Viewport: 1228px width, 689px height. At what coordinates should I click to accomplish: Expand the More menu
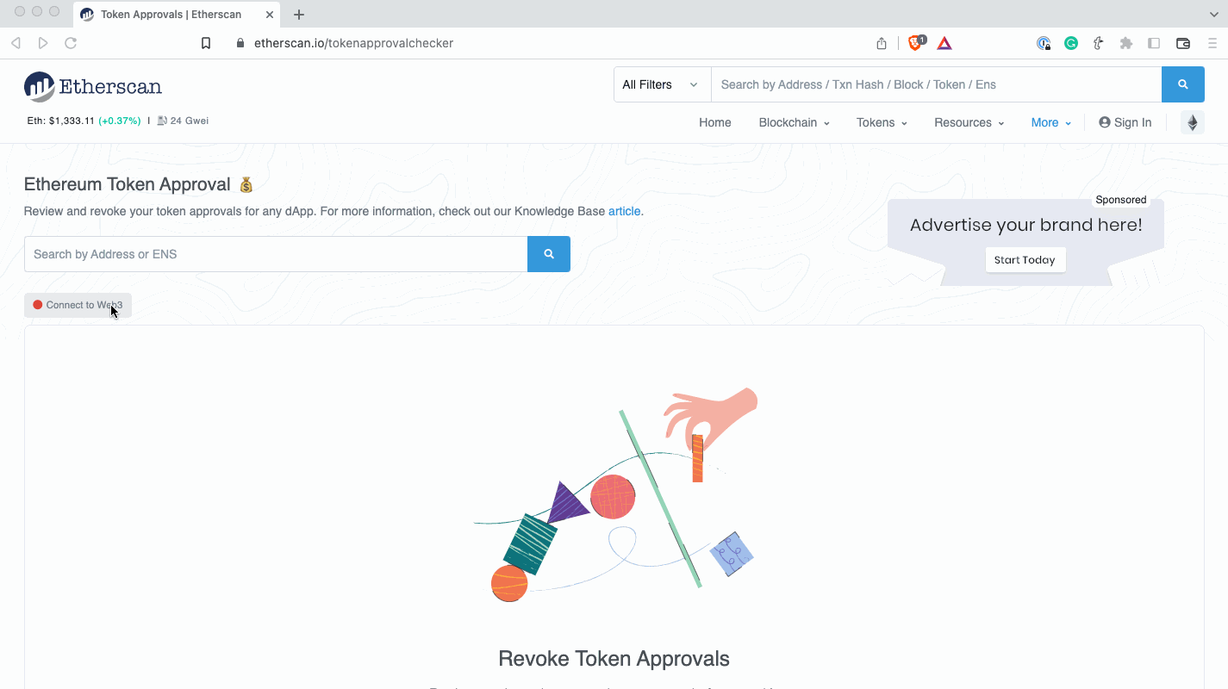1051,122
